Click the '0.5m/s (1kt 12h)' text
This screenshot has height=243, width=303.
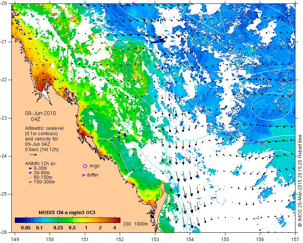[42, 150]
